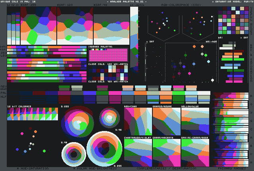This screenshot has height=171, width=254.
Task: Click 'UNIQUE COLS IN PAL: 16' text
Action: click(18, 2)
